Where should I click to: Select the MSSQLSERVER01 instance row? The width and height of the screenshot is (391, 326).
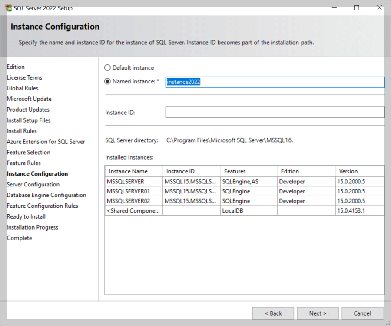[x=244, y=191]
